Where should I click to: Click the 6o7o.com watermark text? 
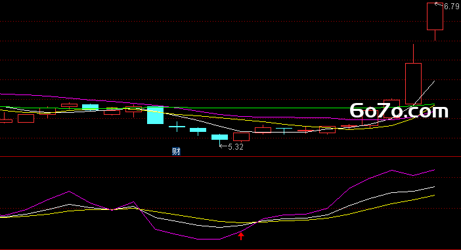pyautogui.click(x=399, y=111)
